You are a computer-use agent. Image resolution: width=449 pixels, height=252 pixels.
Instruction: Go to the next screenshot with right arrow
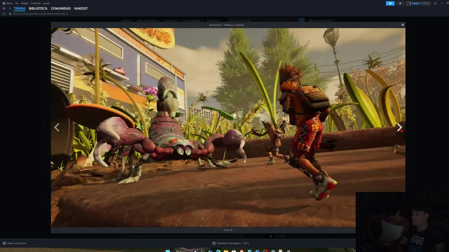pos(399,128)
